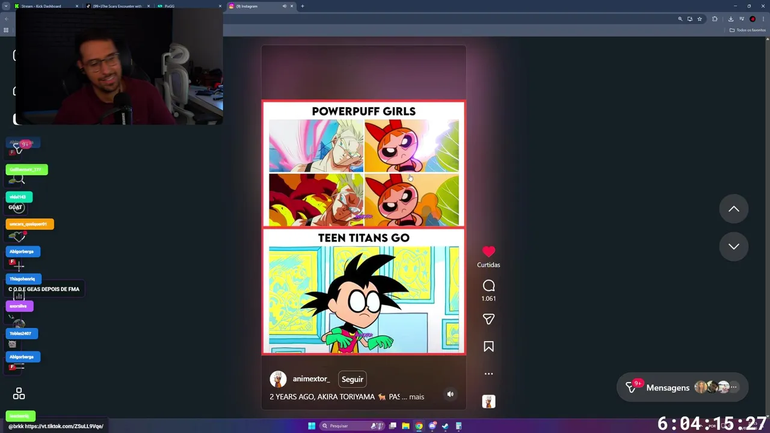Open the Chrome profile avatar
This screenshot has width=770, height=433.
tap(753, 19)
